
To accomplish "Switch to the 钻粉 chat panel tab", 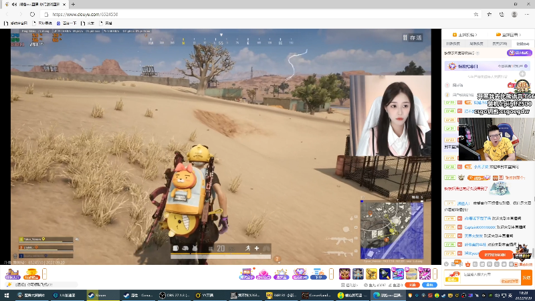I will (522, 43).
